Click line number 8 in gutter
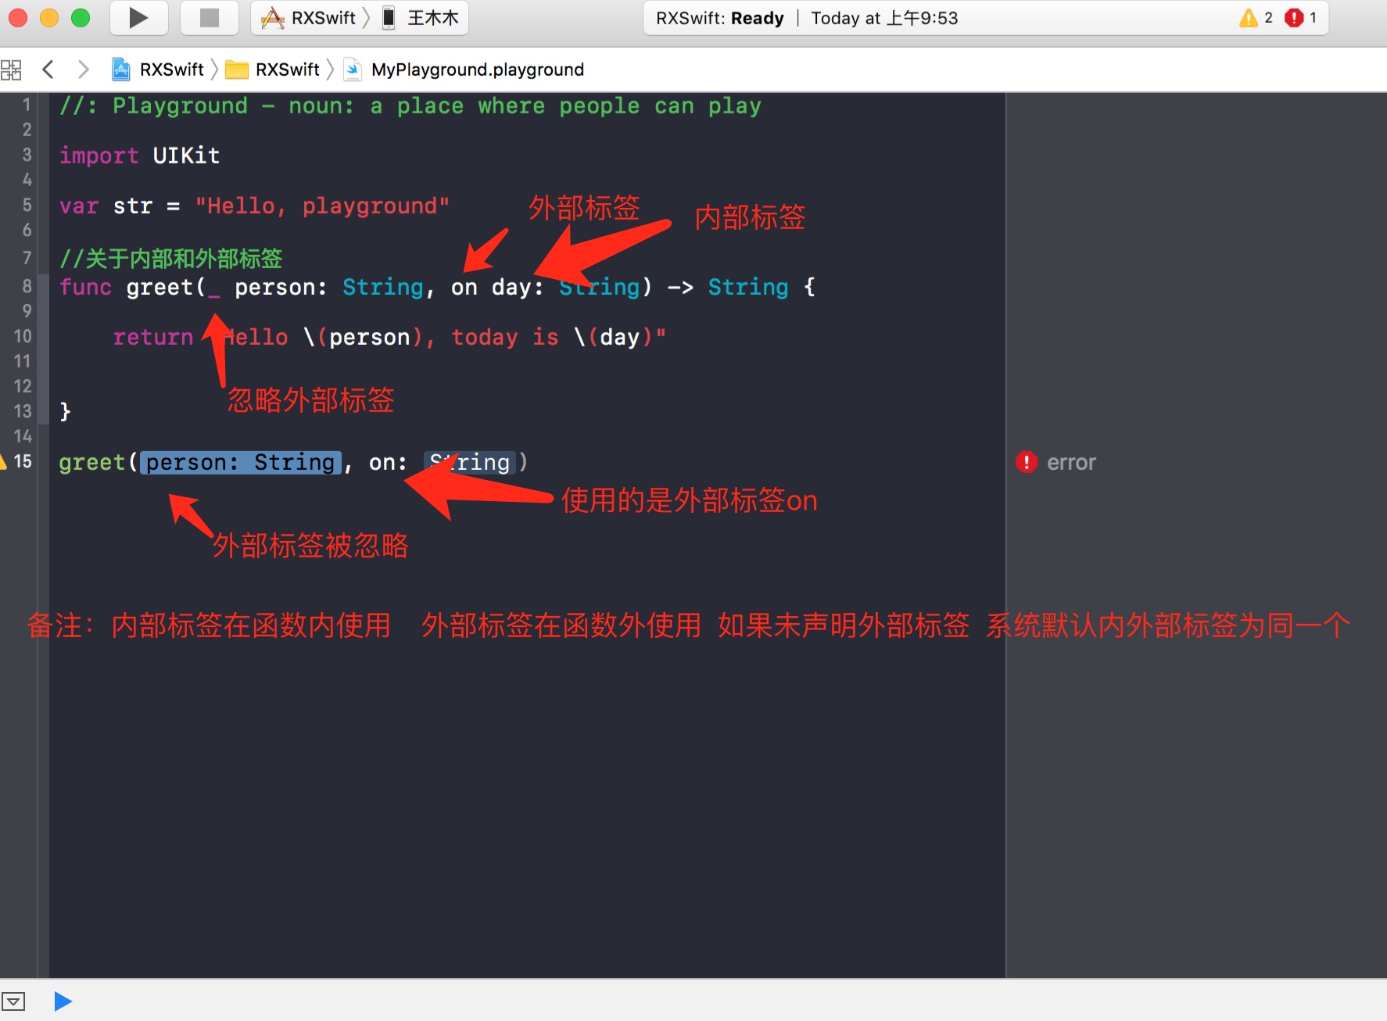Viewport: 1387px width, 1021px height. 27,286
